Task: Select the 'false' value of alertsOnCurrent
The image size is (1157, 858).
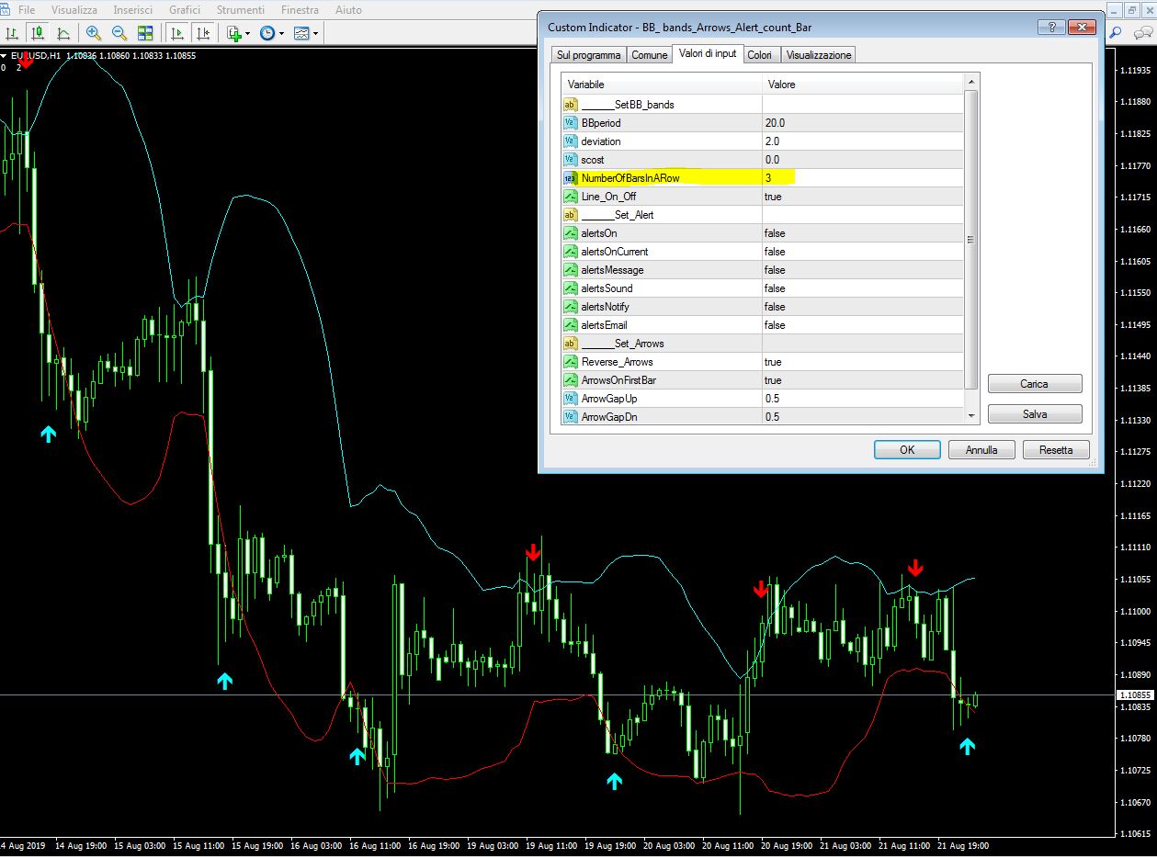Action: pyautogui.click(x=775, y=252)
